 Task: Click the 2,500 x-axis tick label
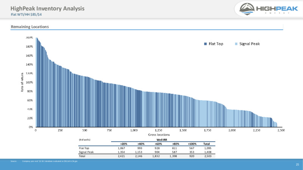(x=281, y=130)
